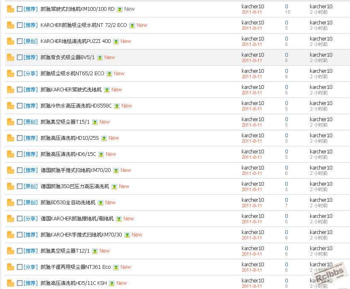The width and height of the screenshot is (350, 289).
Task: Click image icon after 德国凯驰350巴压力高压清洗机
Action: click(114, 187)
